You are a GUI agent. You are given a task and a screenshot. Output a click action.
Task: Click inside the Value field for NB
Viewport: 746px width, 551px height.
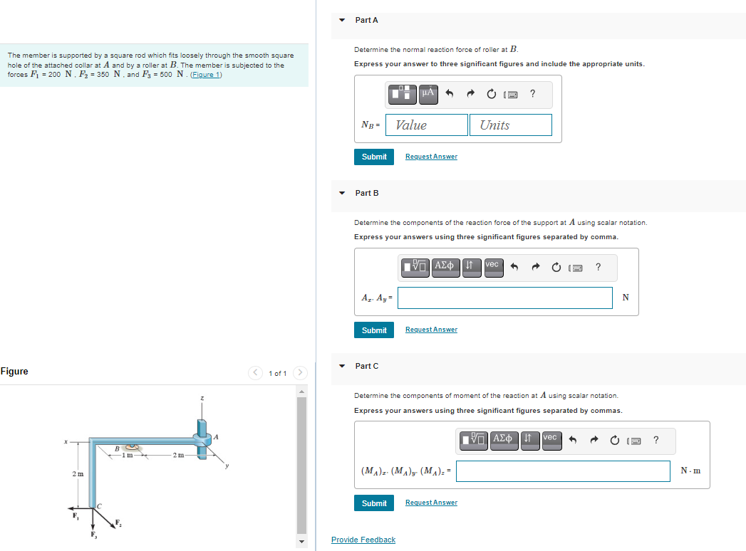[426, 125]
